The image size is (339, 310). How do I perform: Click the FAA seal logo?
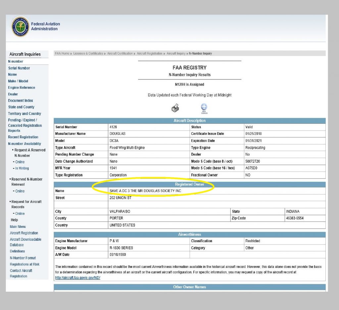(20, 26)
